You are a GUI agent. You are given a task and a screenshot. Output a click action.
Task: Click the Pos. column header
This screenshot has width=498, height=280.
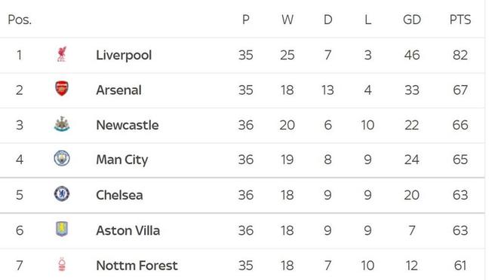20,20
